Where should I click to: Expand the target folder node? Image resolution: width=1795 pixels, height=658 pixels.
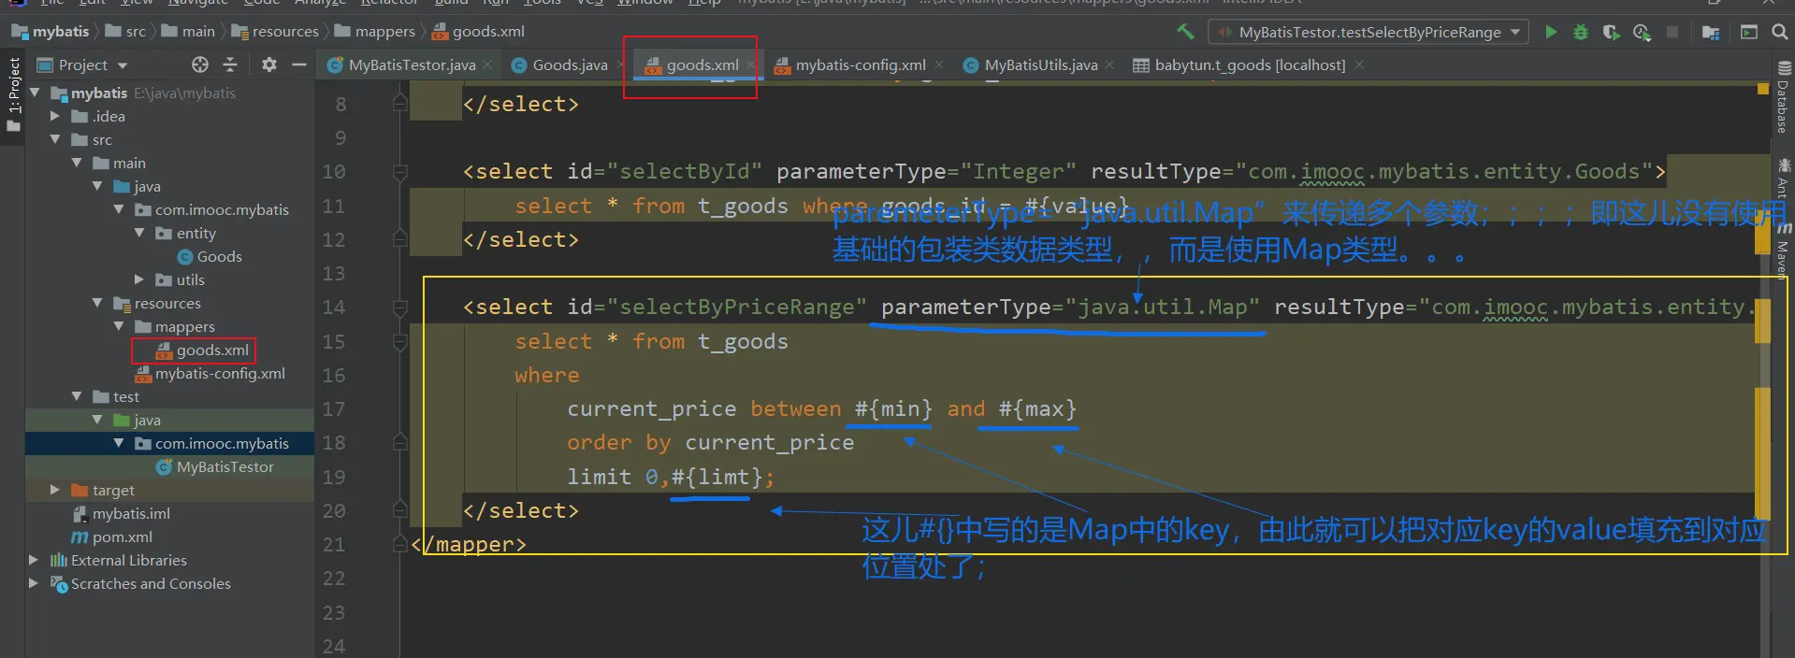point(55,490)
